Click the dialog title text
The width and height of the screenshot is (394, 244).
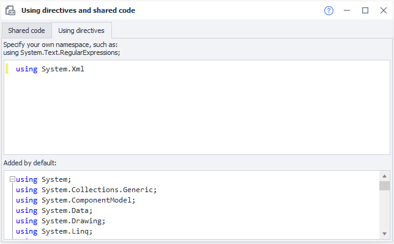pyautogui.click(x=78, y=10)
